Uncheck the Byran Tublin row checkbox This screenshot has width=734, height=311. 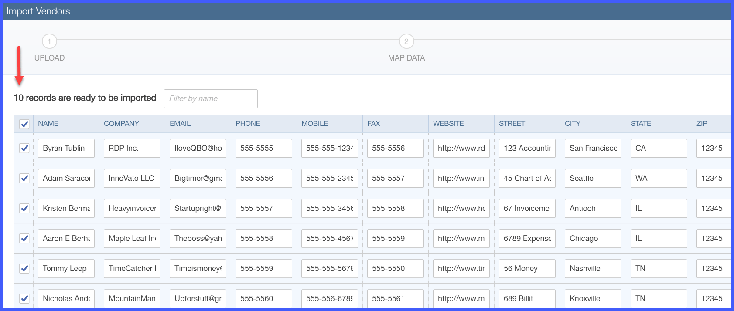coord(24,148)
